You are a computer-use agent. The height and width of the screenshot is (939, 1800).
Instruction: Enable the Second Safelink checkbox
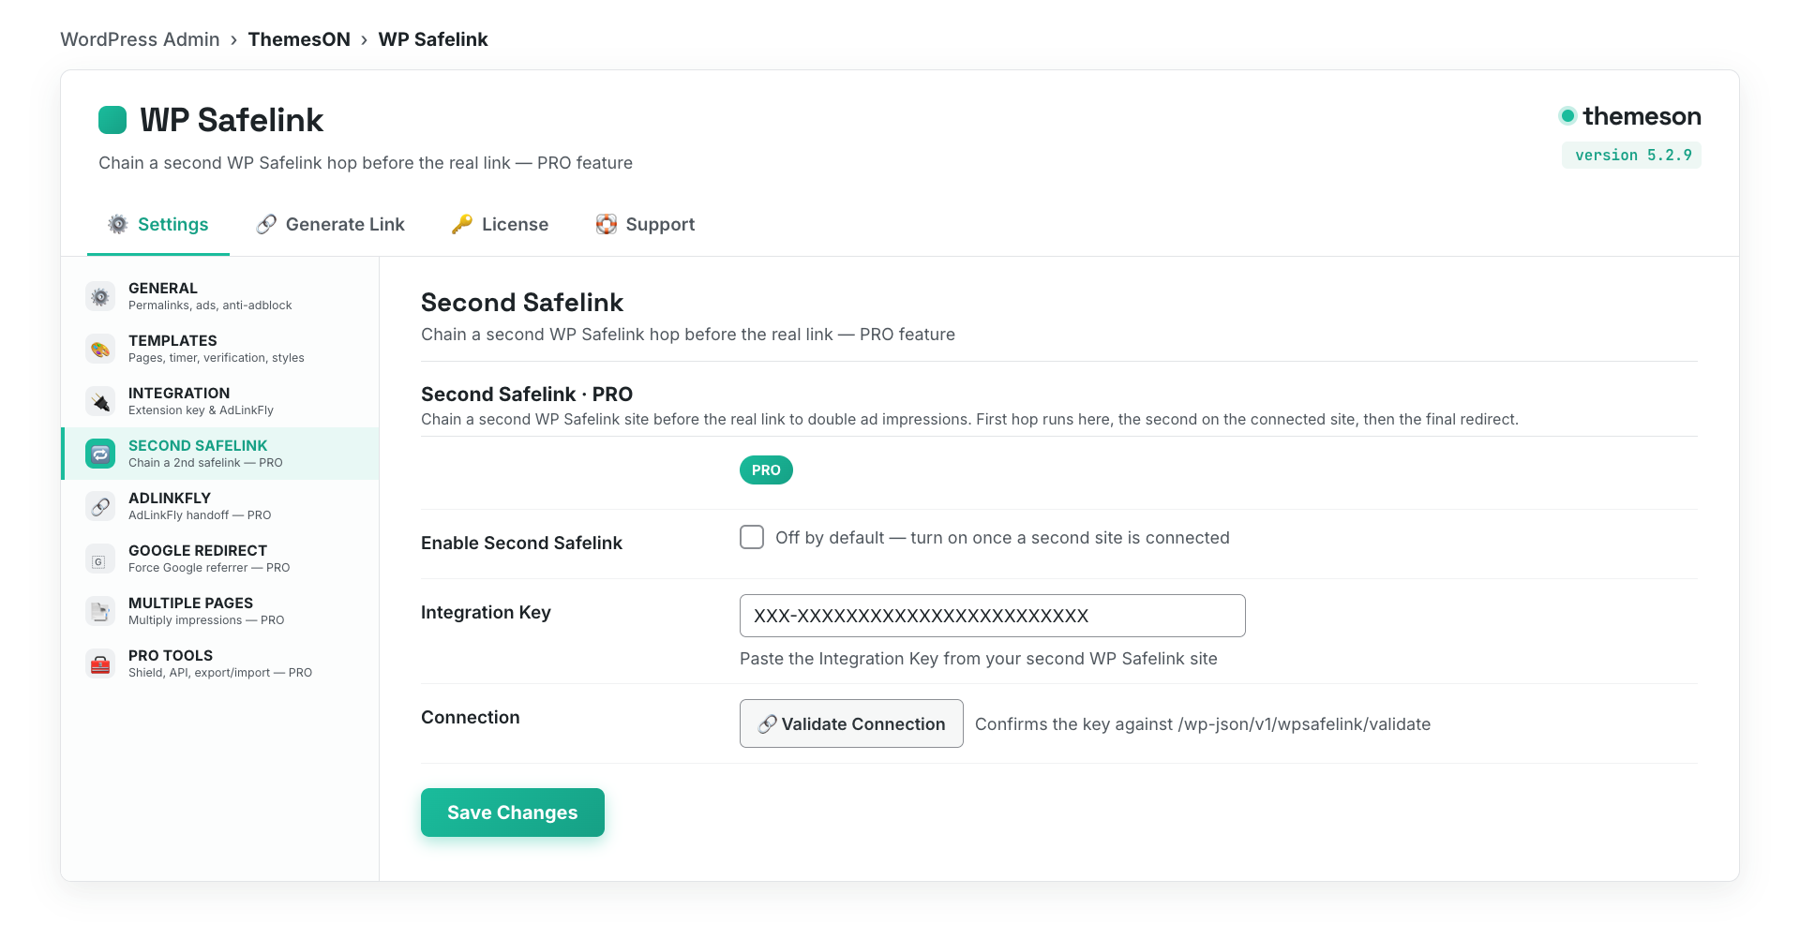click(x=752, y=537)
